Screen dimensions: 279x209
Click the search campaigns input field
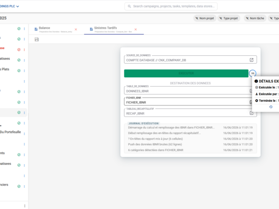pos(171,6)
